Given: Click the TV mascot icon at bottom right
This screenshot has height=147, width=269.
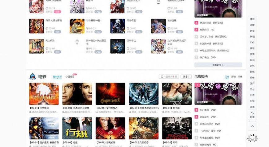Looking at the screenshot, I should [x=252, y=138].
